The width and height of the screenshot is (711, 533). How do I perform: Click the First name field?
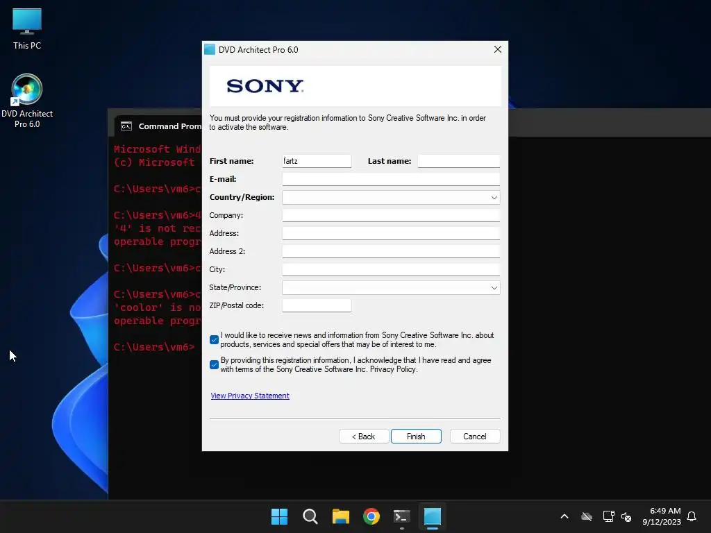pos(317,161)
